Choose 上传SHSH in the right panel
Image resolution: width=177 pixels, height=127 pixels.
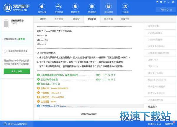tap(153, 60)
